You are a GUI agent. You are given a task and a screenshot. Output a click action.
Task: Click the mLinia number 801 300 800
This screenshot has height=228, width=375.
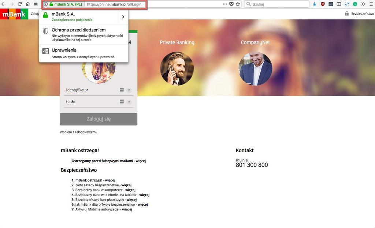point(252,165)
